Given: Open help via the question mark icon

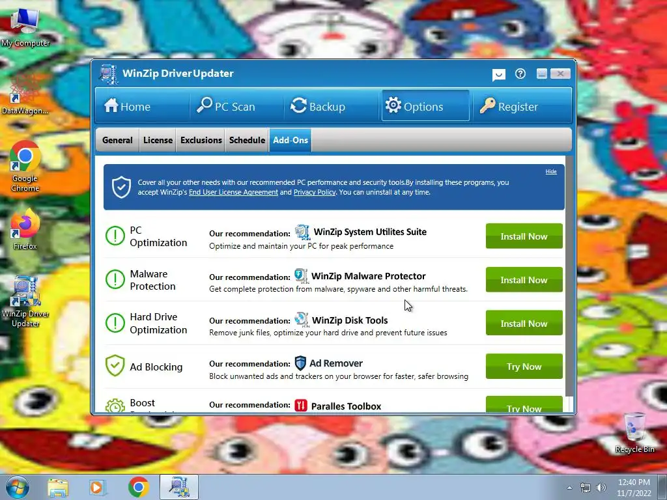Looking at the screenshot, I should 520,74.
